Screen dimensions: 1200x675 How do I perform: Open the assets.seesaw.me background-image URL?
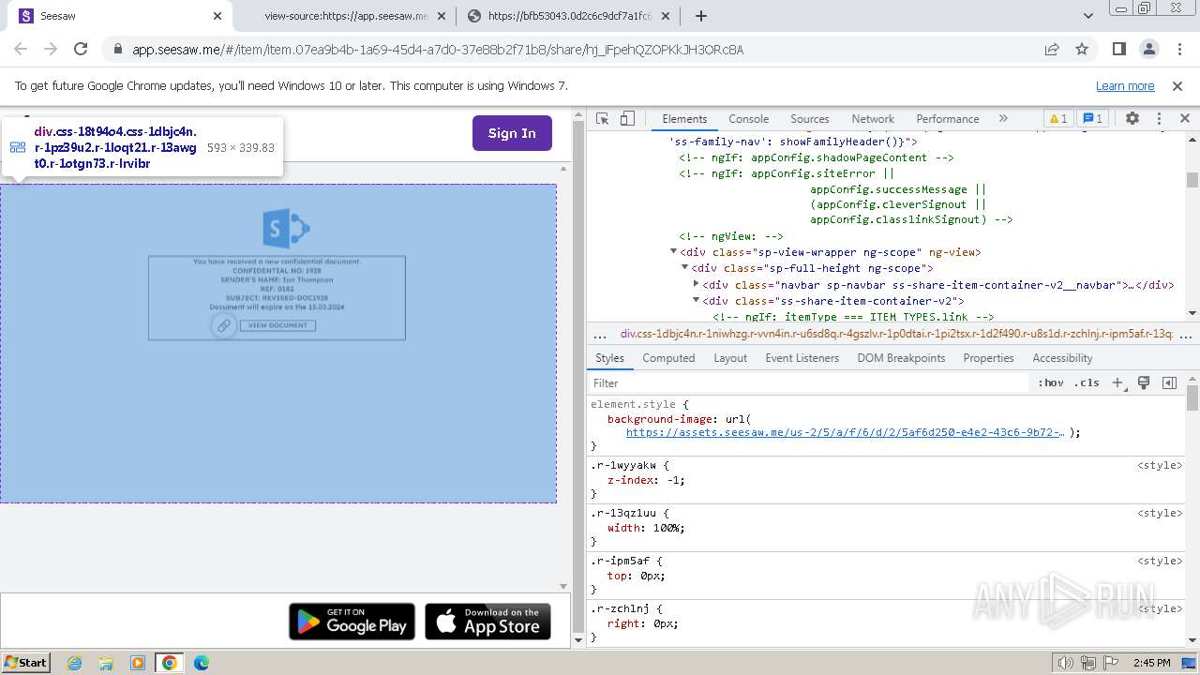coord(845,432)
